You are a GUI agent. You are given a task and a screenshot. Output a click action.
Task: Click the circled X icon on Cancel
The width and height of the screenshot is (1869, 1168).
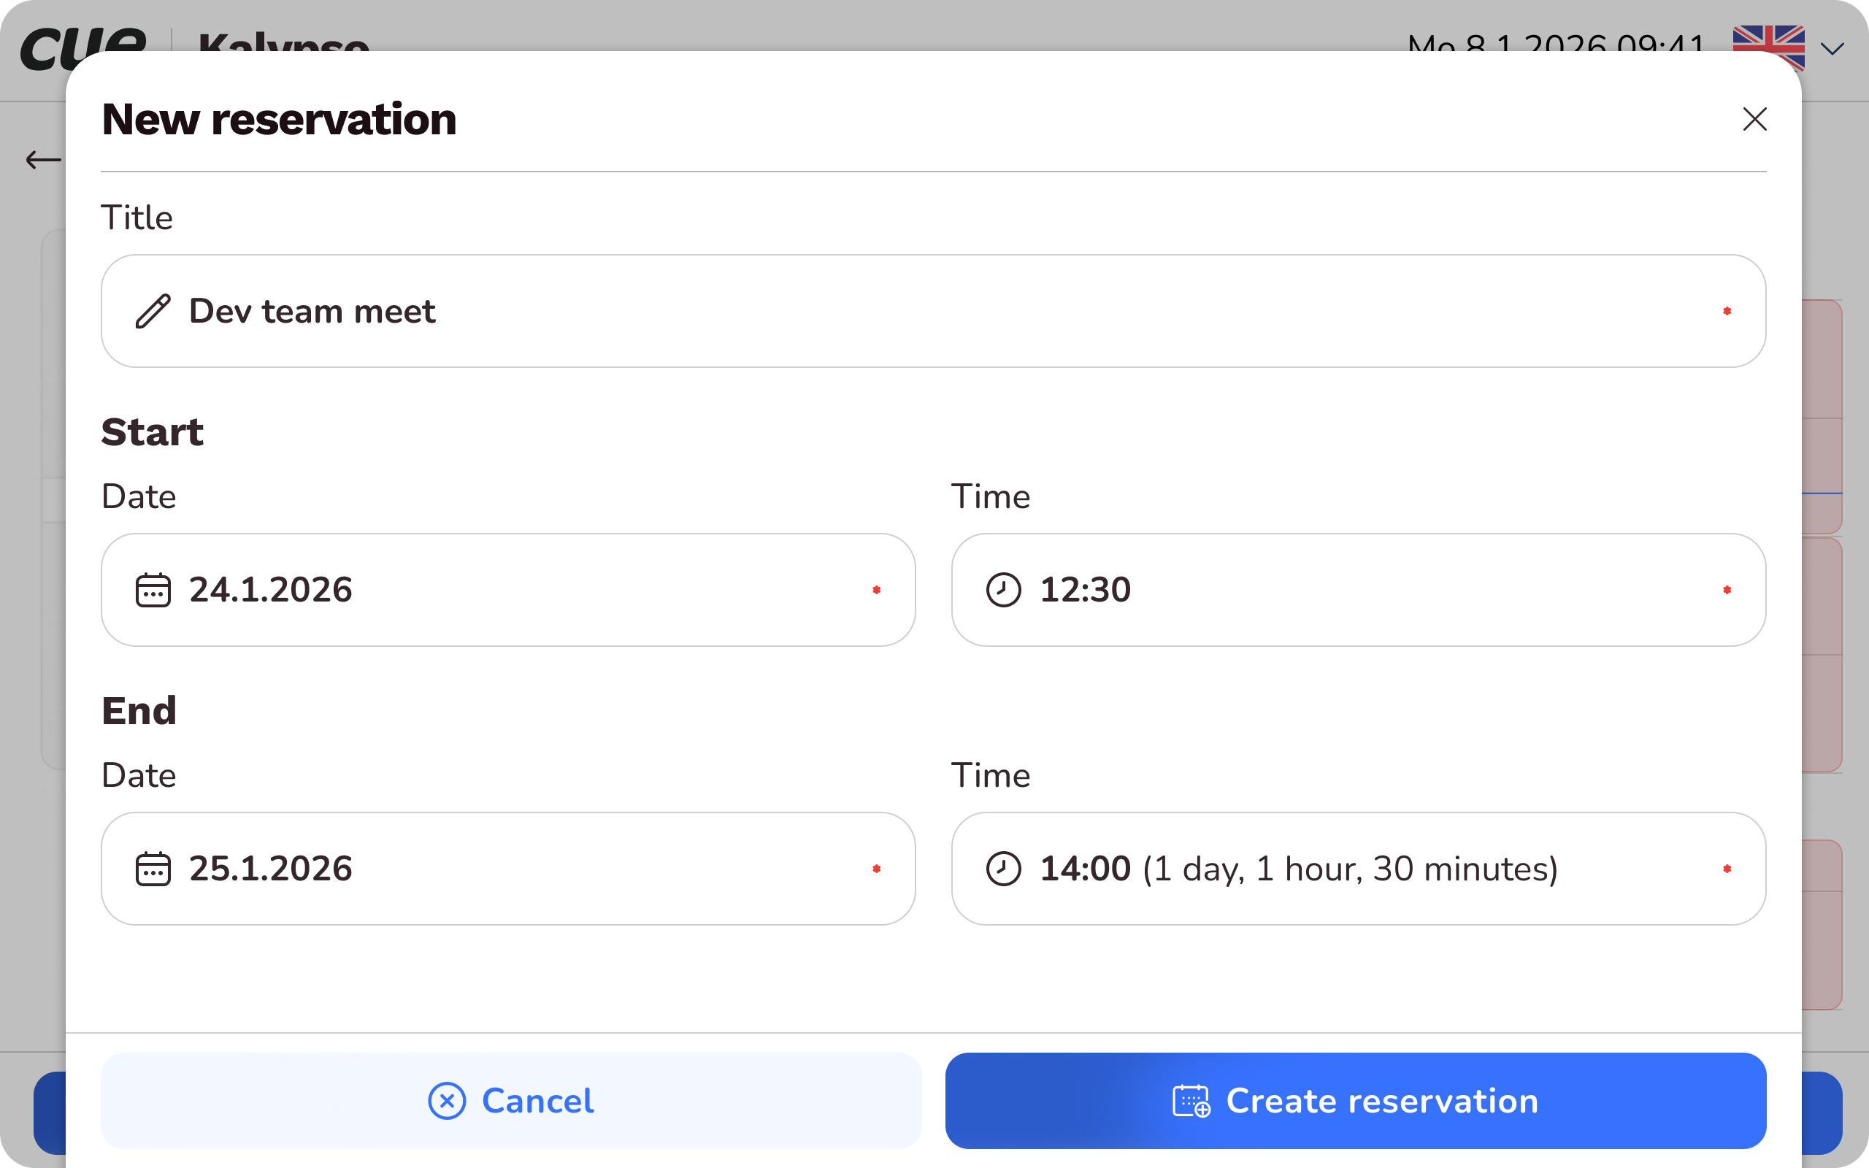pos(446,1101)
